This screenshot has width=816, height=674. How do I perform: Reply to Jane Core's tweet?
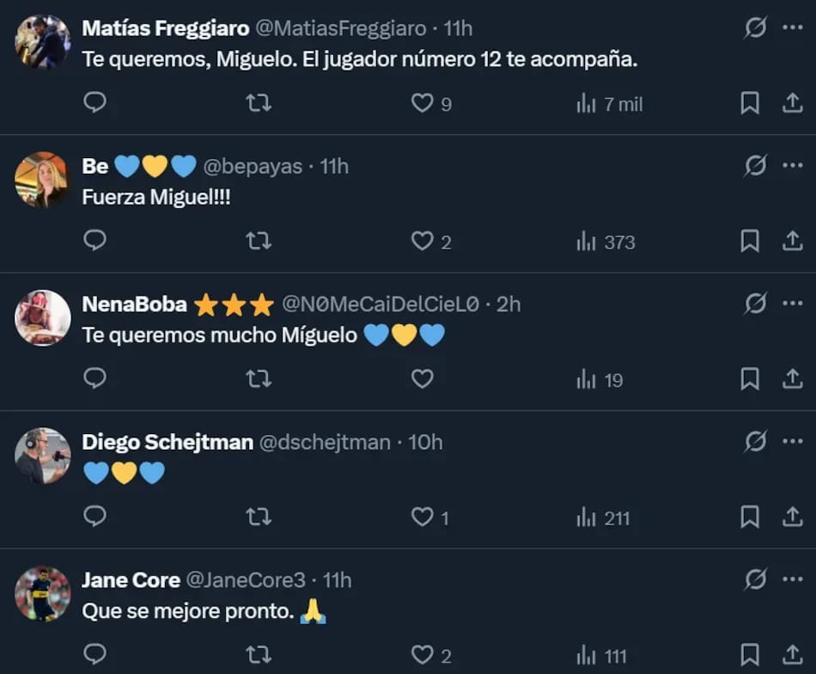click(94, 654)
